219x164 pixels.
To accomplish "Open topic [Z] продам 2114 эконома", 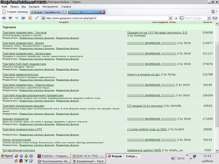I will [145, 106].
